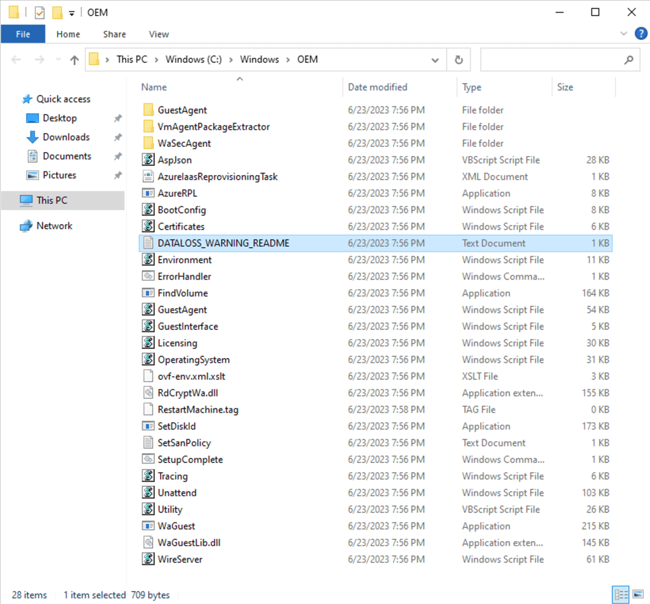Expand the address bar history dropdown
Screen dimensions: 650x604
point(435,60)
